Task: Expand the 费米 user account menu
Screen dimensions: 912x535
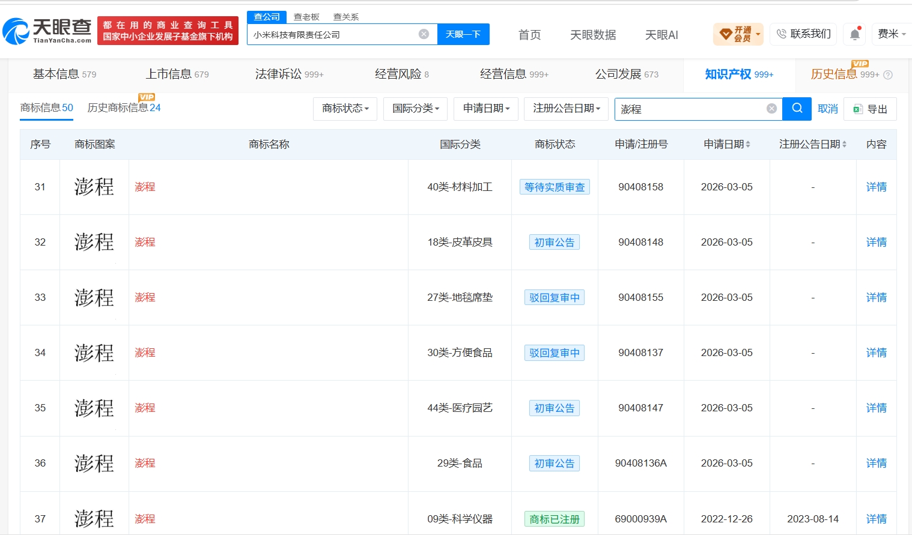Action: point(892,34)
